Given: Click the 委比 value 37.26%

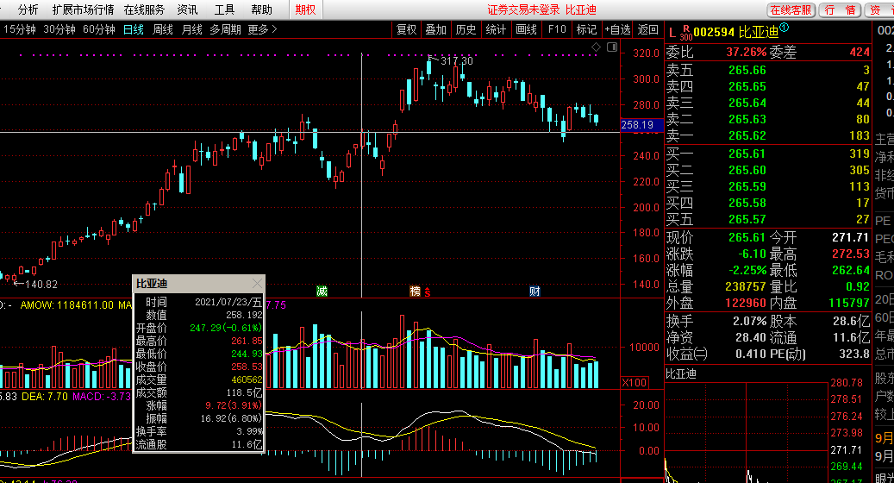Looking at the screenshot, I should (x=746, y=53).
